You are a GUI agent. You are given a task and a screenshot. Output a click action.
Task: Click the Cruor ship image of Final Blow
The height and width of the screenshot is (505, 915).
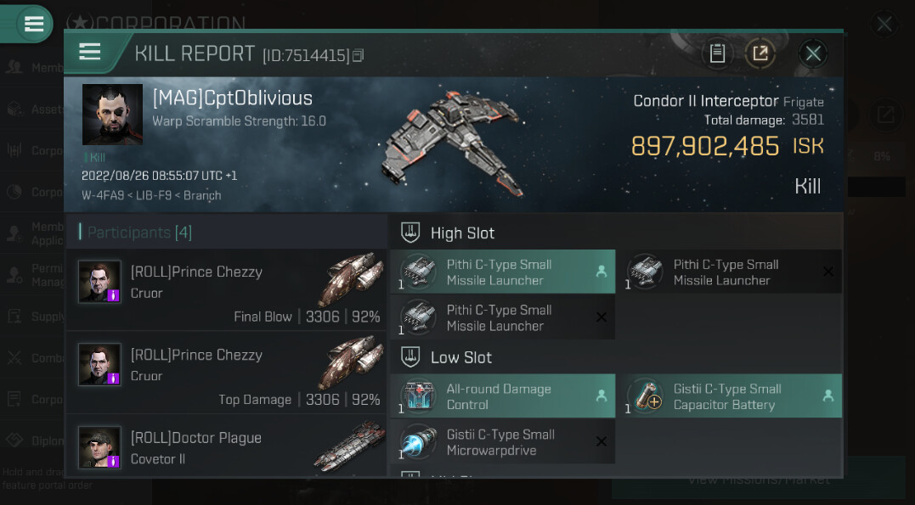point(351,277)
